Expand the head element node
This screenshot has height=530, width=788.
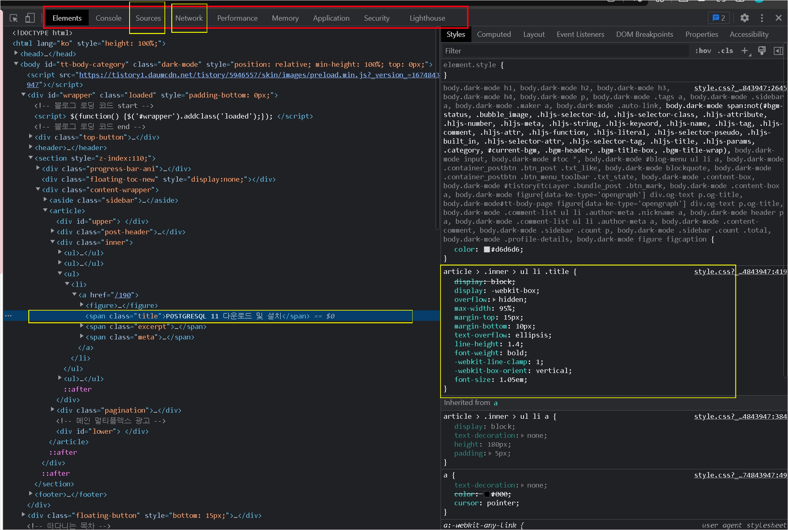(16, 53)
